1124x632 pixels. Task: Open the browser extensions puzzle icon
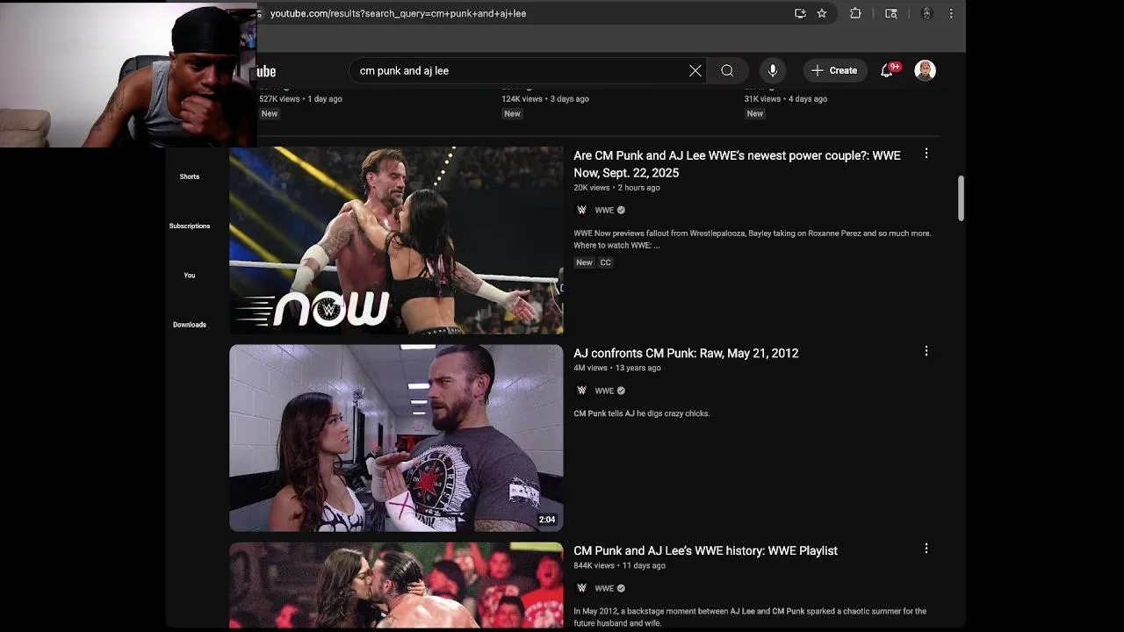coord(855,13)
